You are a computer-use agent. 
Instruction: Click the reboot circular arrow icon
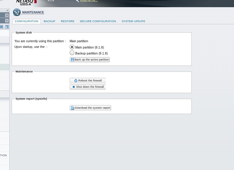point(76,81)
